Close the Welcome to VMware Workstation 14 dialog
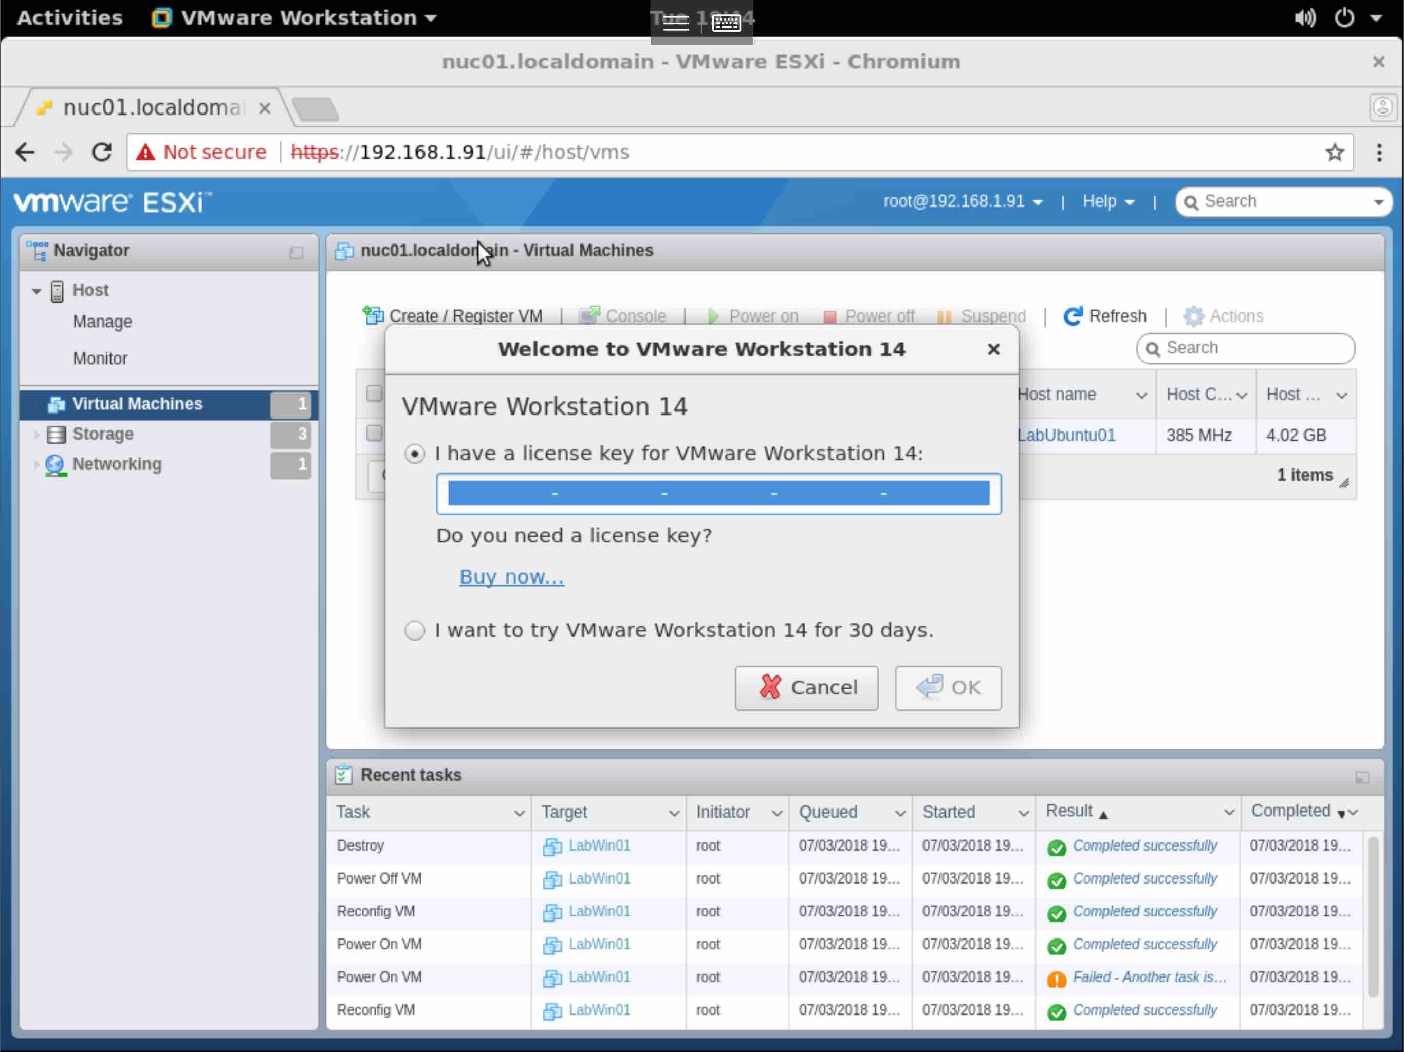Image resolution: width=1404 pixels, height=1052 pixels. coord(993,349)
